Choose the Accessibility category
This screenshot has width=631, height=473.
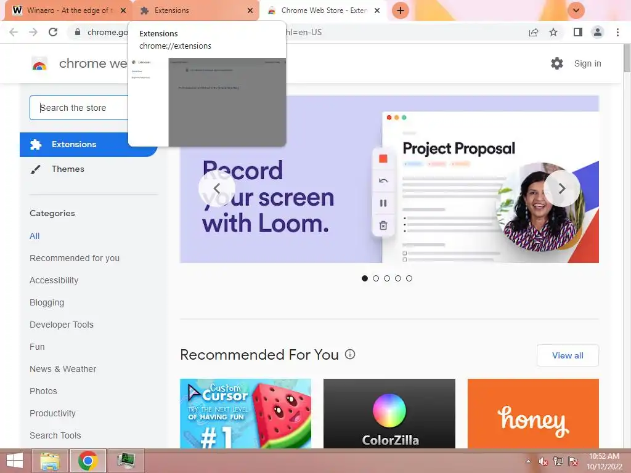coord(54,280)
